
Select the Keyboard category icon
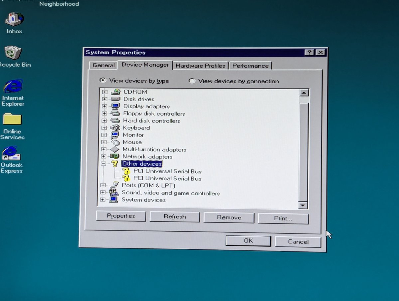pyautogui.click(x=115, y=128)
